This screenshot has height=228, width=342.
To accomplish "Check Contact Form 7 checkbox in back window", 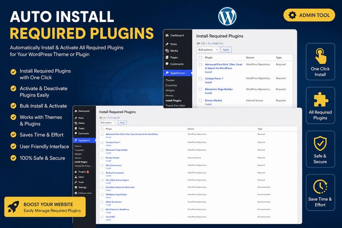I will (x=200, y=78).
